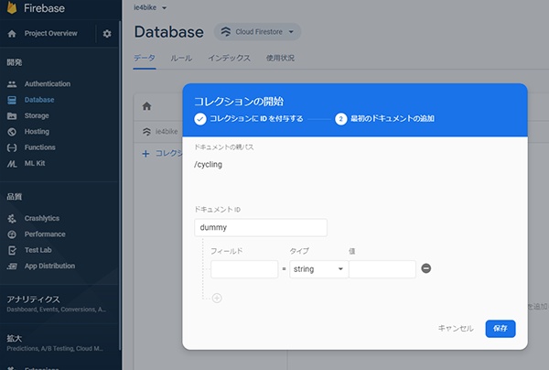Viewport: 549px width, 370px height.
Task: Switch to the 使用状況 tab
Action: coord(280,59)
